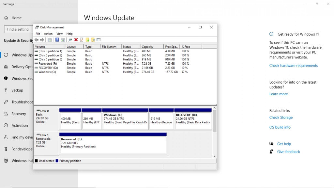Click the Delivery Optimization icon in sidebar
Viewport: 334px width, 188px height.
(x=6, y=67)
